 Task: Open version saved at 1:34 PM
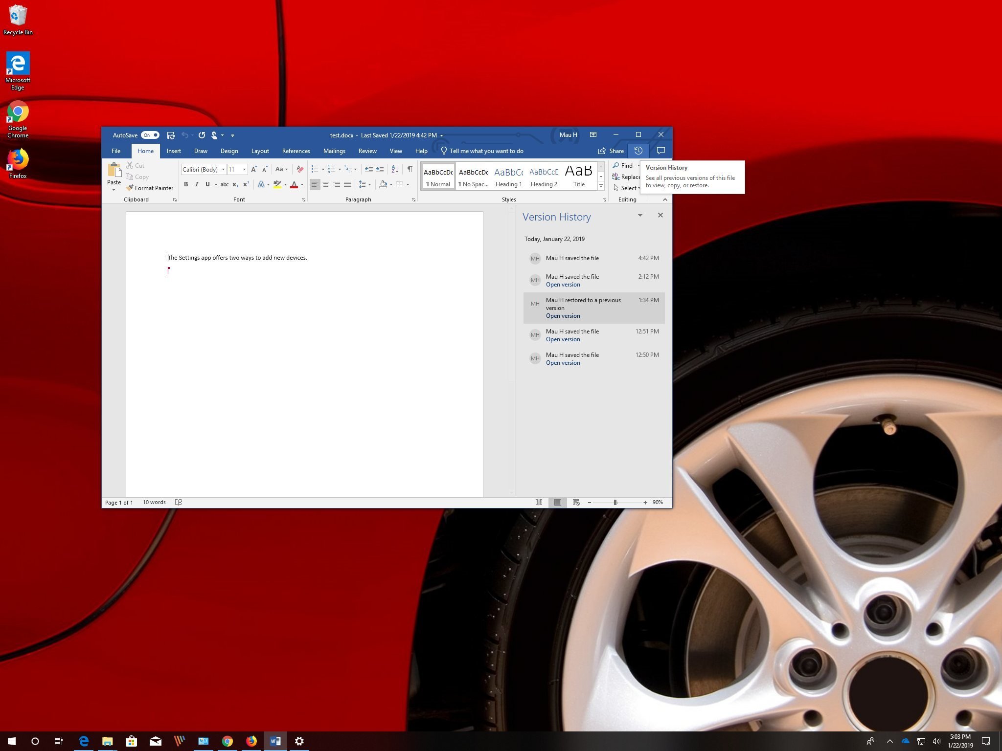click(x=563, y=315)
